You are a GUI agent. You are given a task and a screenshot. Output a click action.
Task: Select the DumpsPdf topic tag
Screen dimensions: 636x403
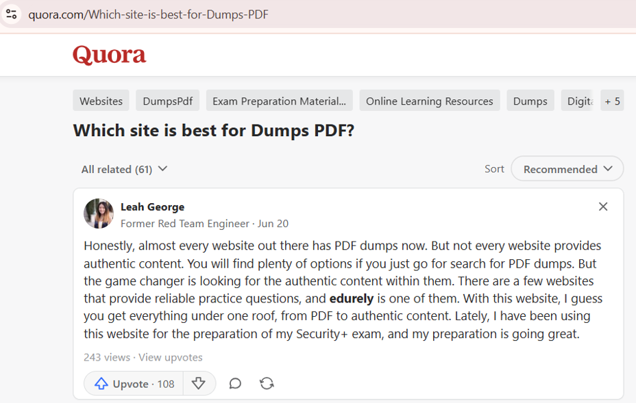pyautogui.click(x=167, y=101)
